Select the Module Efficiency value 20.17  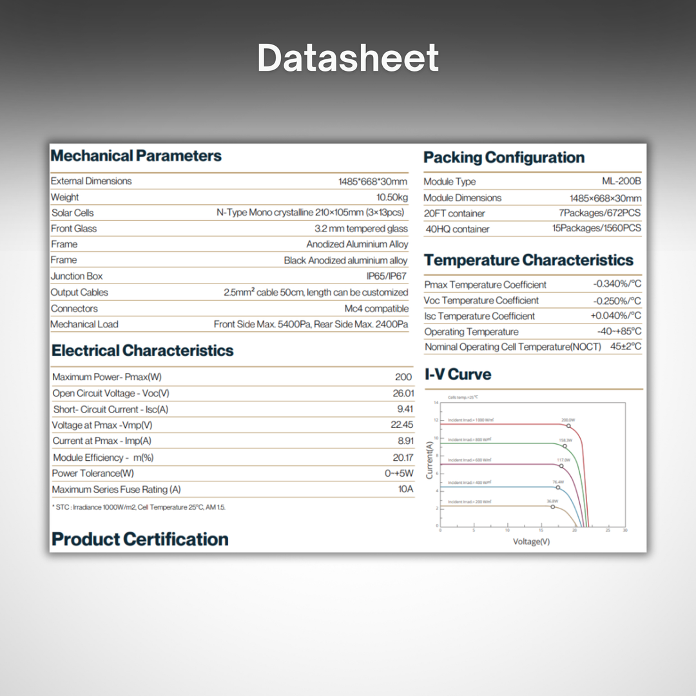click(x=403, y=458)
